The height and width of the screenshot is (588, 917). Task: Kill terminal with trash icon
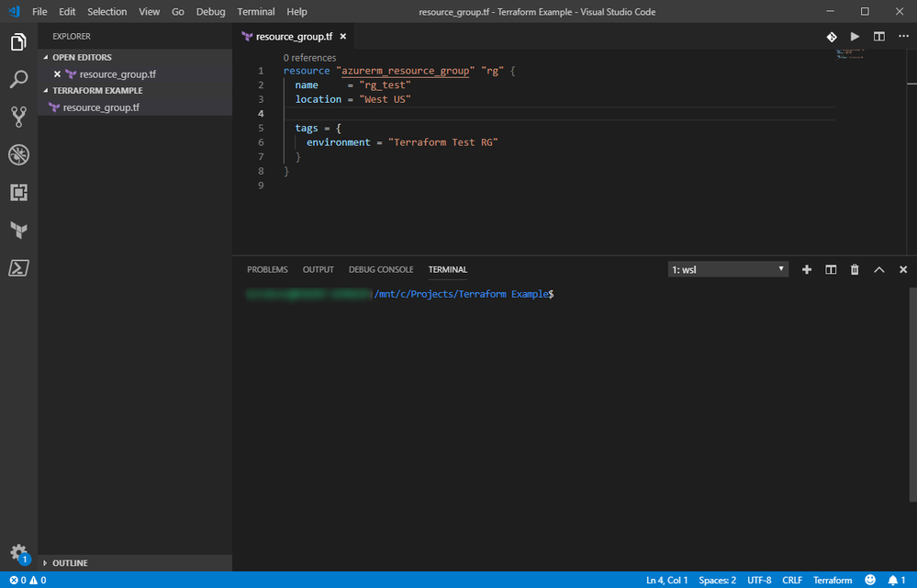tap(855, 269)
